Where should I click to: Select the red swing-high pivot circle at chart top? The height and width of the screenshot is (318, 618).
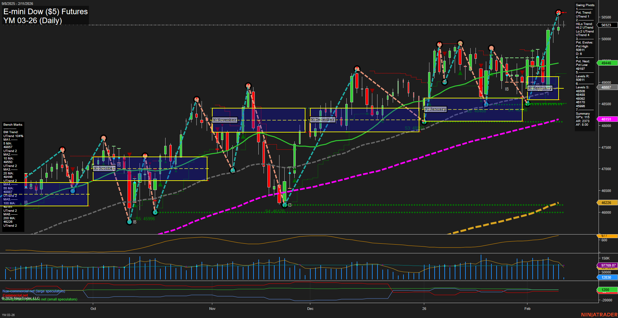558,12
